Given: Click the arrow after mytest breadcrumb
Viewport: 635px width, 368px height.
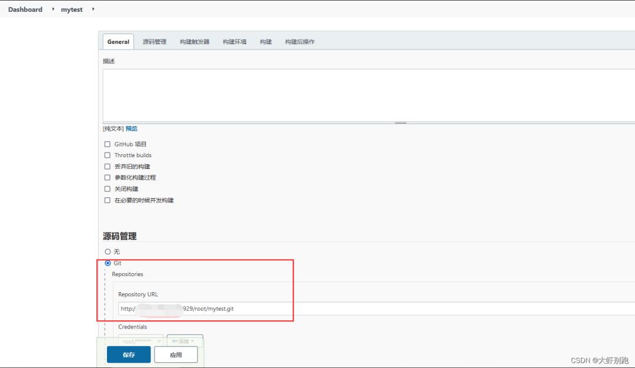Looking at the screenshot, I should (x=93, y=9).
